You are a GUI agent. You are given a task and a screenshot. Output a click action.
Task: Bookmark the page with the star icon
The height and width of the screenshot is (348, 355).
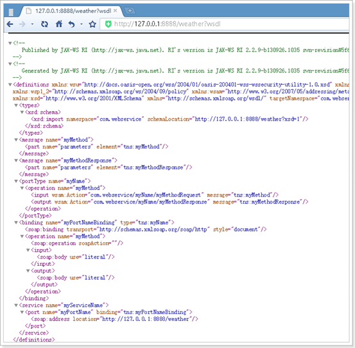92,24
